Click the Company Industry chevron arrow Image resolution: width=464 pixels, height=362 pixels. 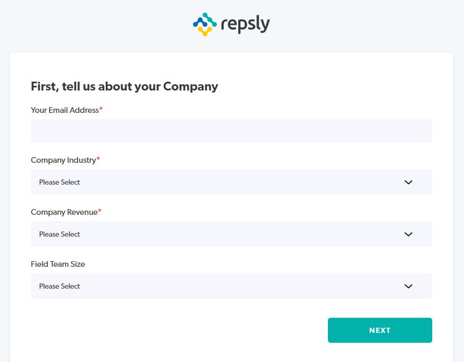[408, 182]
